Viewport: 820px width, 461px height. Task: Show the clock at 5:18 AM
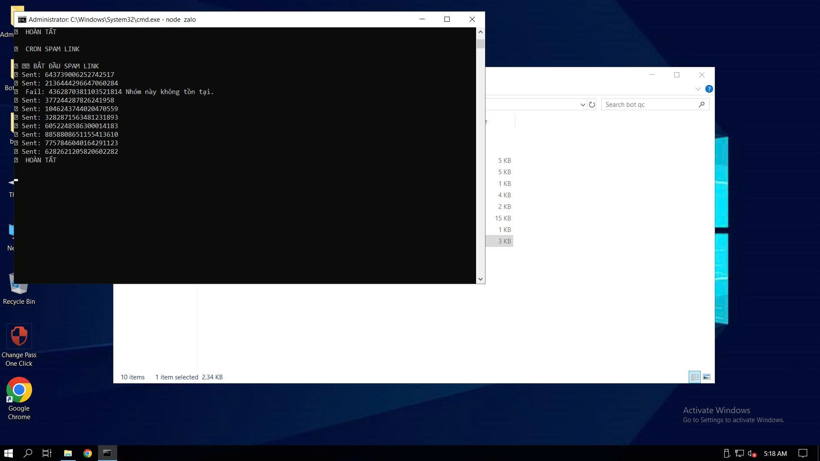pyautogui.click(x=775, y=453)
